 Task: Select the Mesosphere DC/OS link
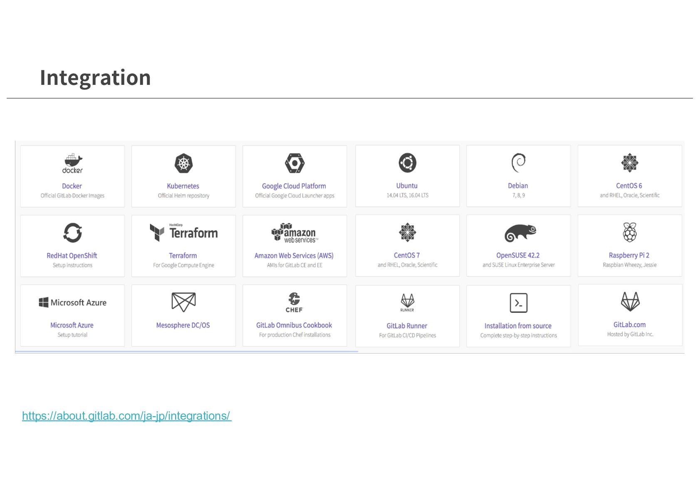point(183,325)
